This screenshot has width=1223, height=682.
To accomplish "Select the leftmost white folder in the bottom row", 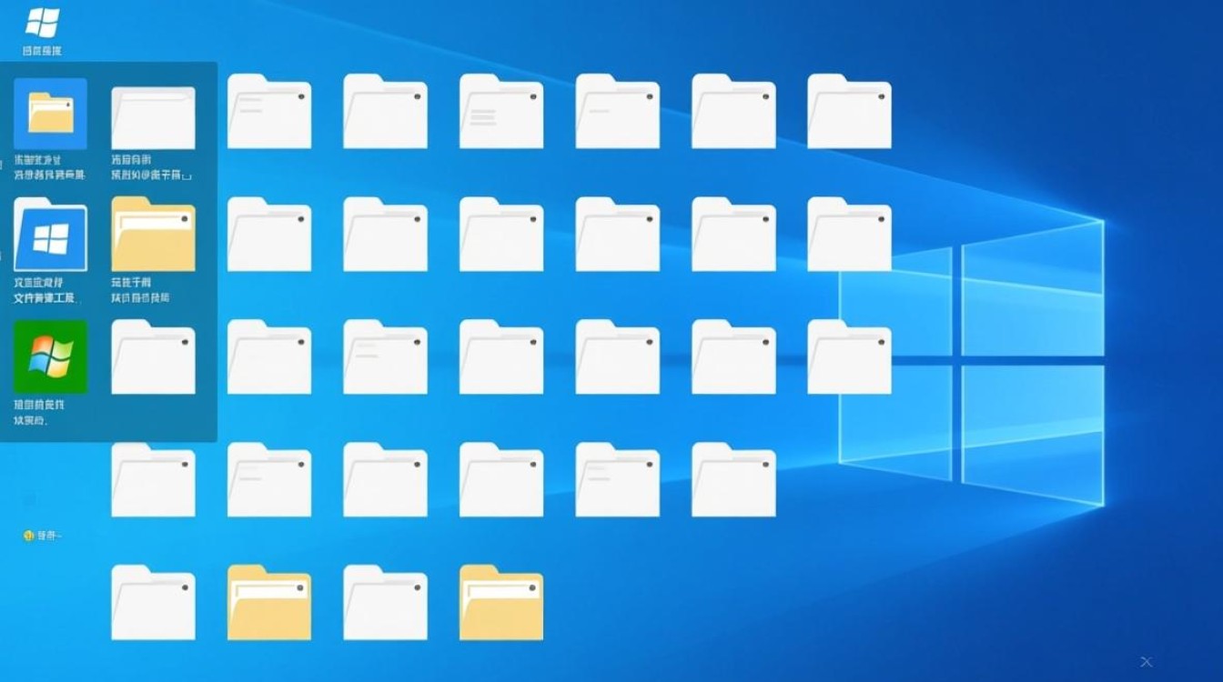I will pos(153,600).
